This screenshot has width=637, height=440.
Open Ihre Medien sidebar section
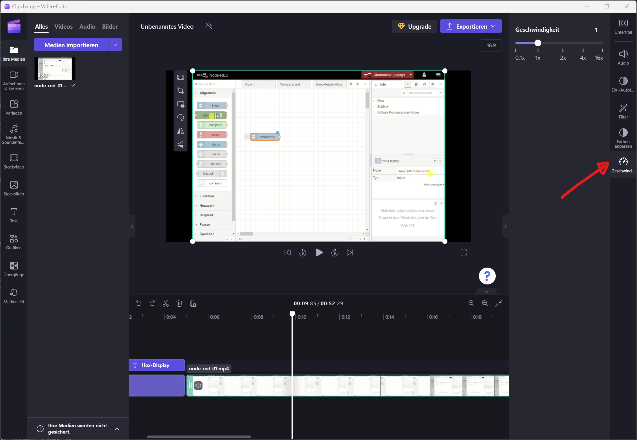pos(14,54)
